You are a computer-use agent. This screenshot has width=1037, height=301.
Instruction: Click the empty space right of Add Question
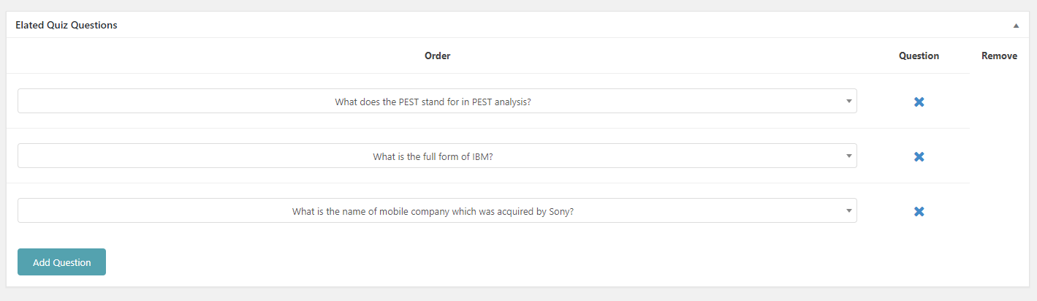[x=512, y=262]
